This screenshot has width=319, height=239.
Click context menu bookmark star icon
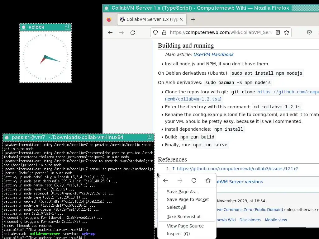pos(208,180)
